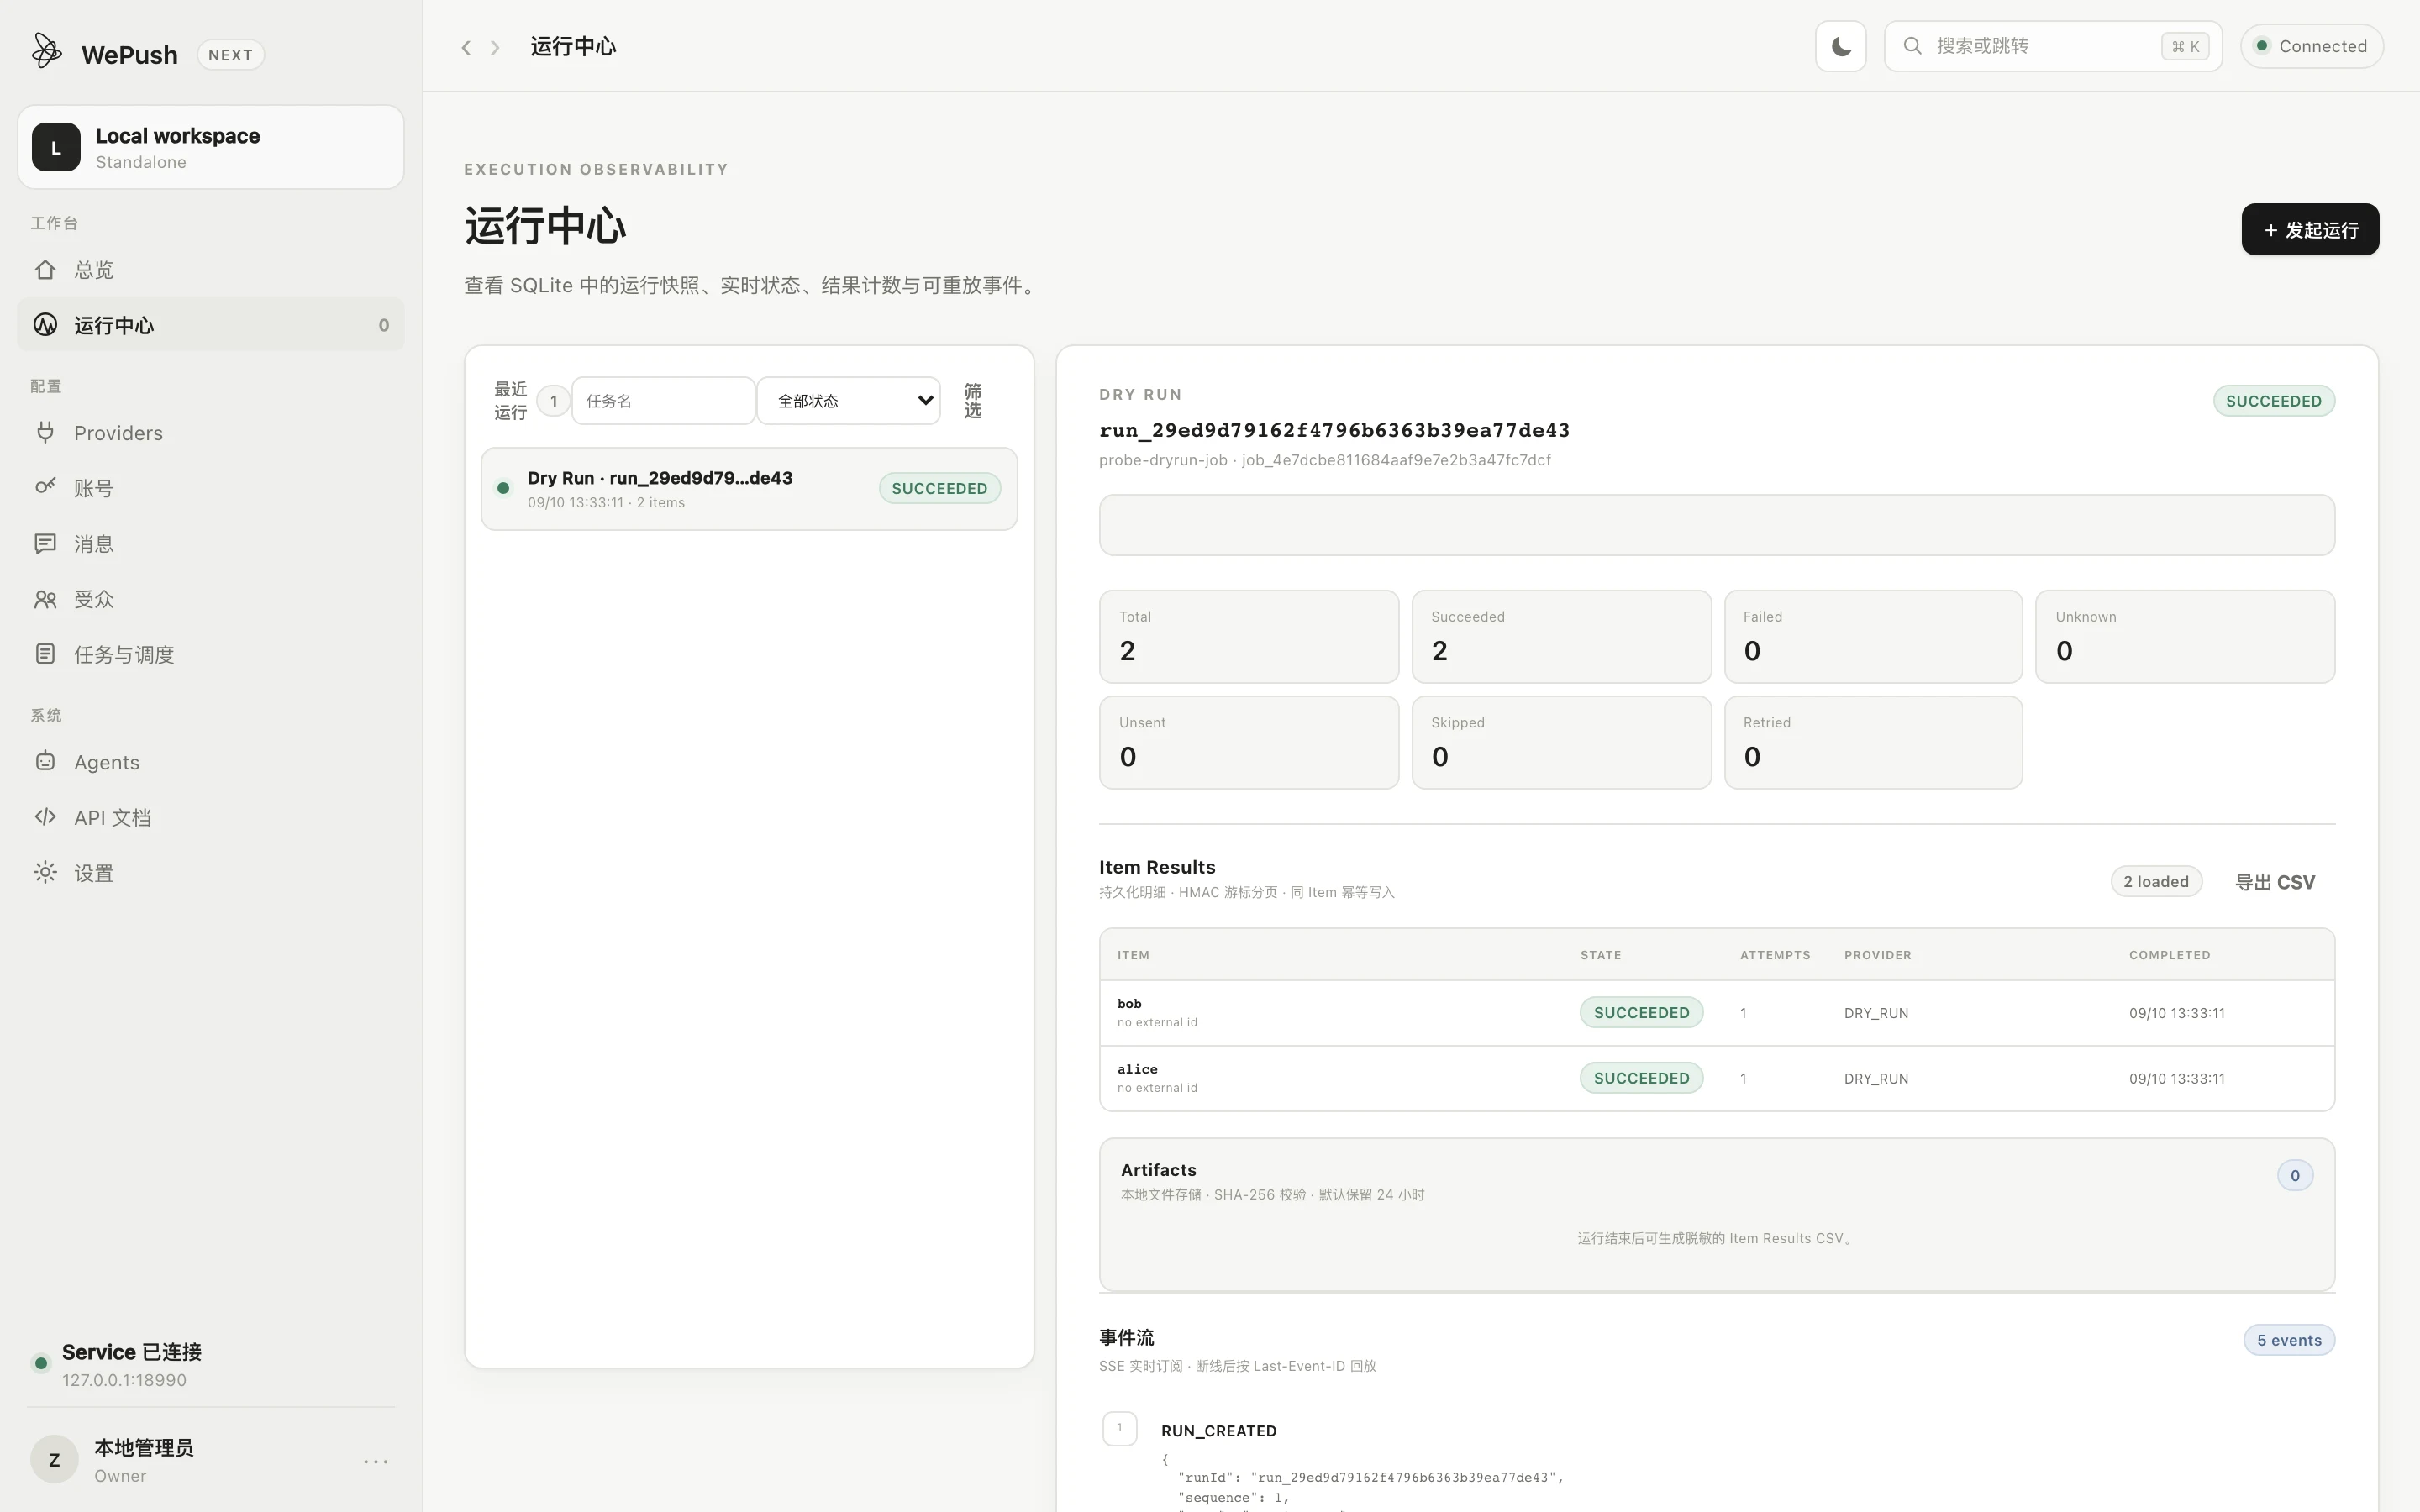The width and height of the screenshot is (2420, 1512).
Task: Click the Skipped count card
Action: point(1561,743)
